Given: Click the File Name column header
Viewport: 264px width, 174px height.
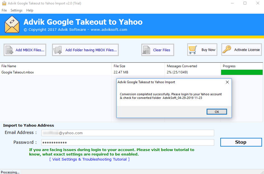Looking at the screenshot, I should [56, 66].
